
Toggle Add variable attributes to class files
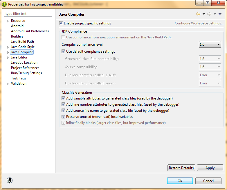[x=63, y=98]
